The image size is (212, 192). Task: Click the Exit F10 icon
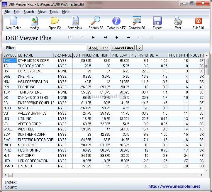(198, 21)
